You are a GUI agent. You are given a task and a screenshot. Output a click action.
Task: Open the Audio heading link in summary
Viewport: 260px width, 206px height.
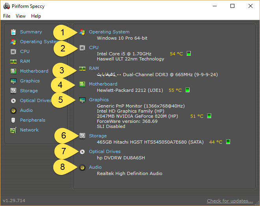[x=95, y=167]
